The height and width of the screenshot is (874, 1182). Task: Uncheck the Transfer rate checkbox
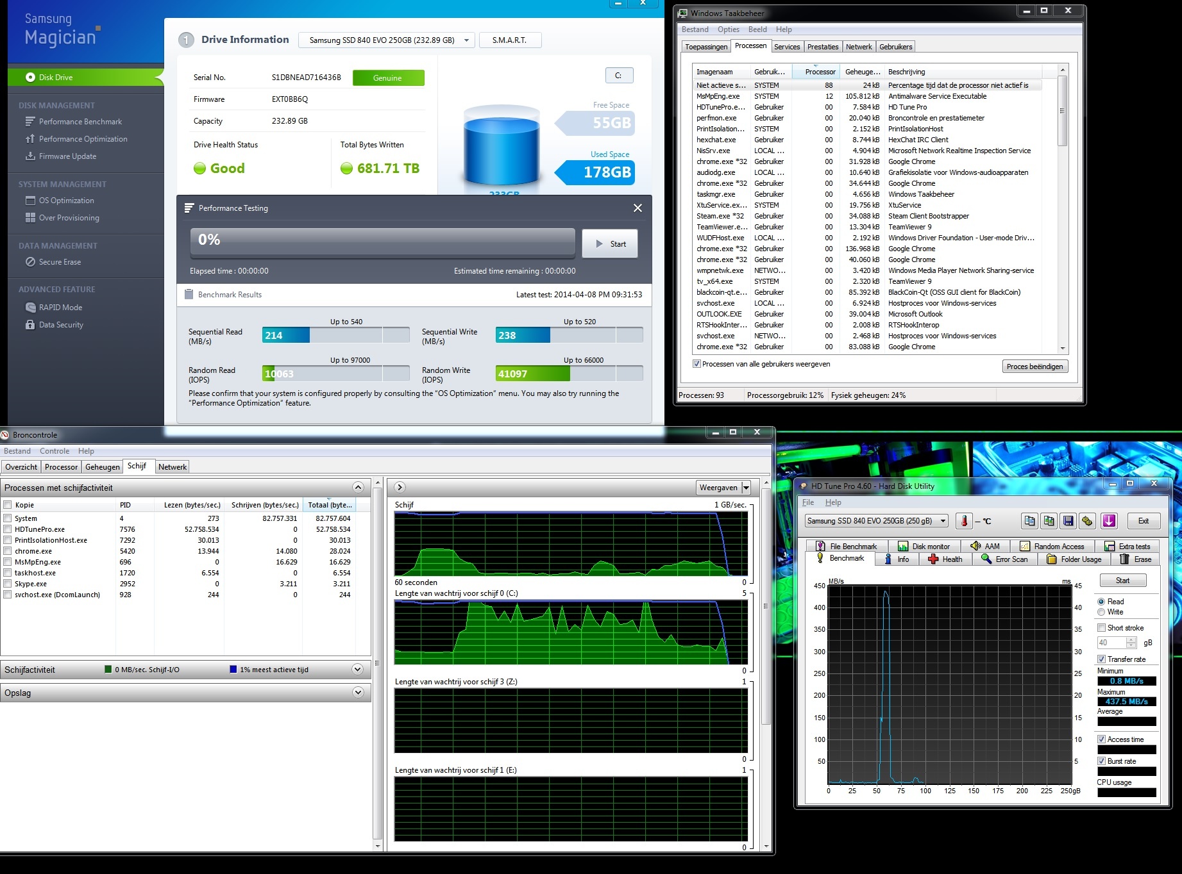[1101, 659]
